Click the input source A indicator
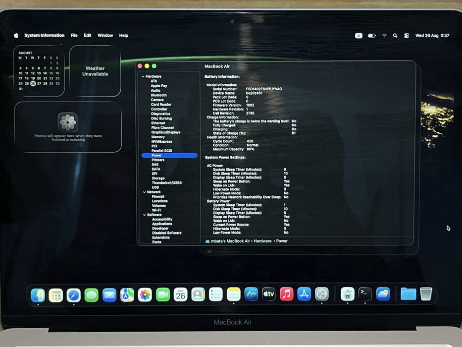462x347 pixels. pos(359,35)
